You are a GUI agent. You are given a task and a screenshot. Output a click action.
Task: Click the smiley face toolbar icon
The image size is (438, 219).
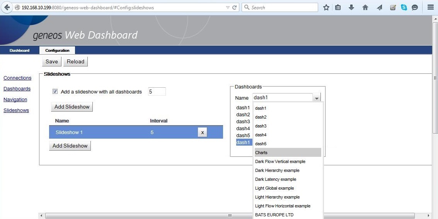(415, 7)
